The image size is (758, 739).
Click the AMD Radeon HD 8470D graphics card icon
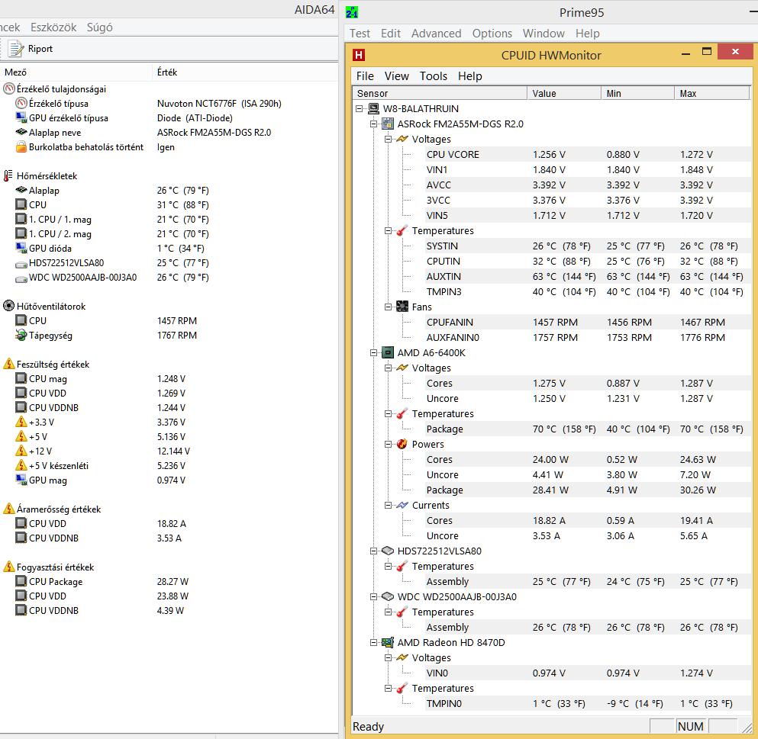pos(388,642)
